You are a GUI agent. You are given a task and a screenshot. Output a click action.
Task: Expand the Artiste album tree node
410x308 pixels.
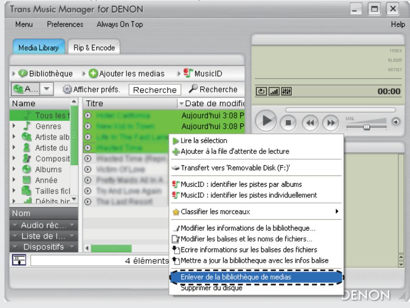14,137
